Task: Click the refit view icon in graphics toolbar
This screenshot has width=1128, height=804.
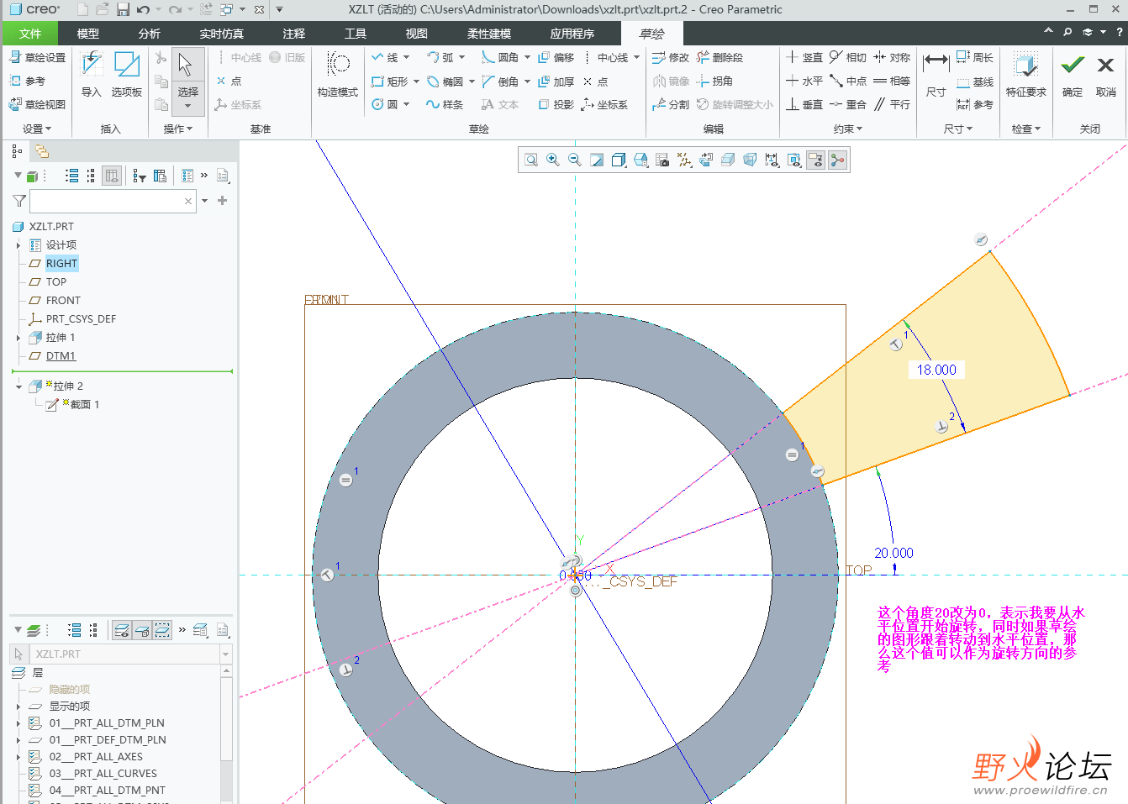Action: (531, 160)
